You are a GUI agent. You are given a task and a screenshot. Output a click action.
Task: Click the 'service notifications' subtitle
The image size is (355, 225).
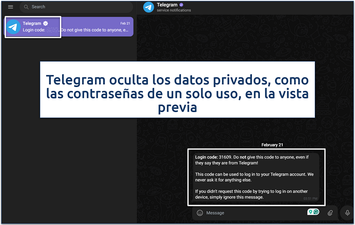[x=174, y=11]
